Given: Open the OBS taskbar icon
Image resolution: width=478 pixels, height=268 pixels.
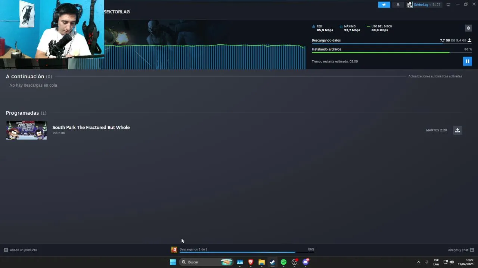Looking at the screenshot, I should [x=295, y=262].
